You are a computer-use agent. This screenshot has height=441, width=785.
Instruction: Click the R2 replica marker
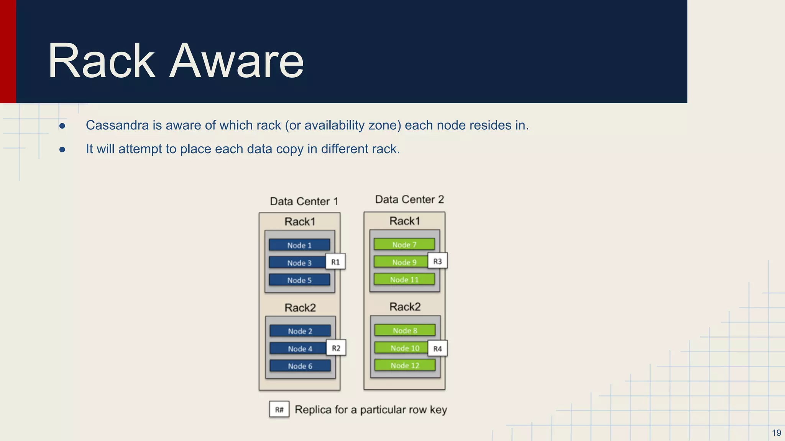(336, 348)
